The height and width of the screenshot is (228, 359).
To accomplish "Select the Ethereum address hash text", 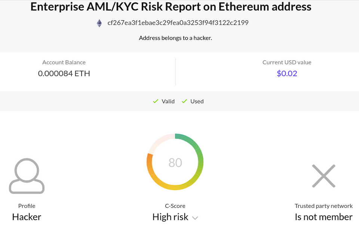I will click(178, 23).
